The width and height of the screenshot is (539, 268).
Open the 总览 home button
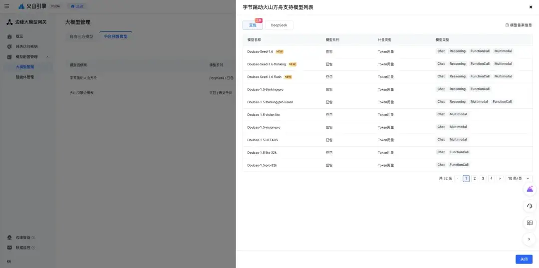[77, 6]
